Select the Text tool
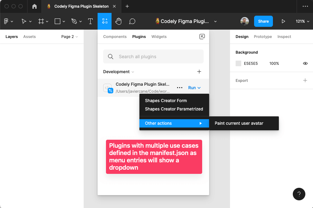 coord(90,21)
